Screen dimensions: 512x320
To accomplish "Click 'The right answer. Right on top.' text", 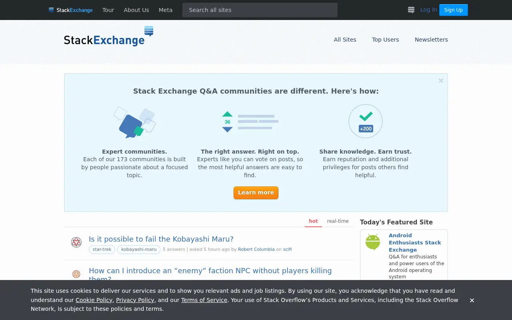I will pos(250,152).
